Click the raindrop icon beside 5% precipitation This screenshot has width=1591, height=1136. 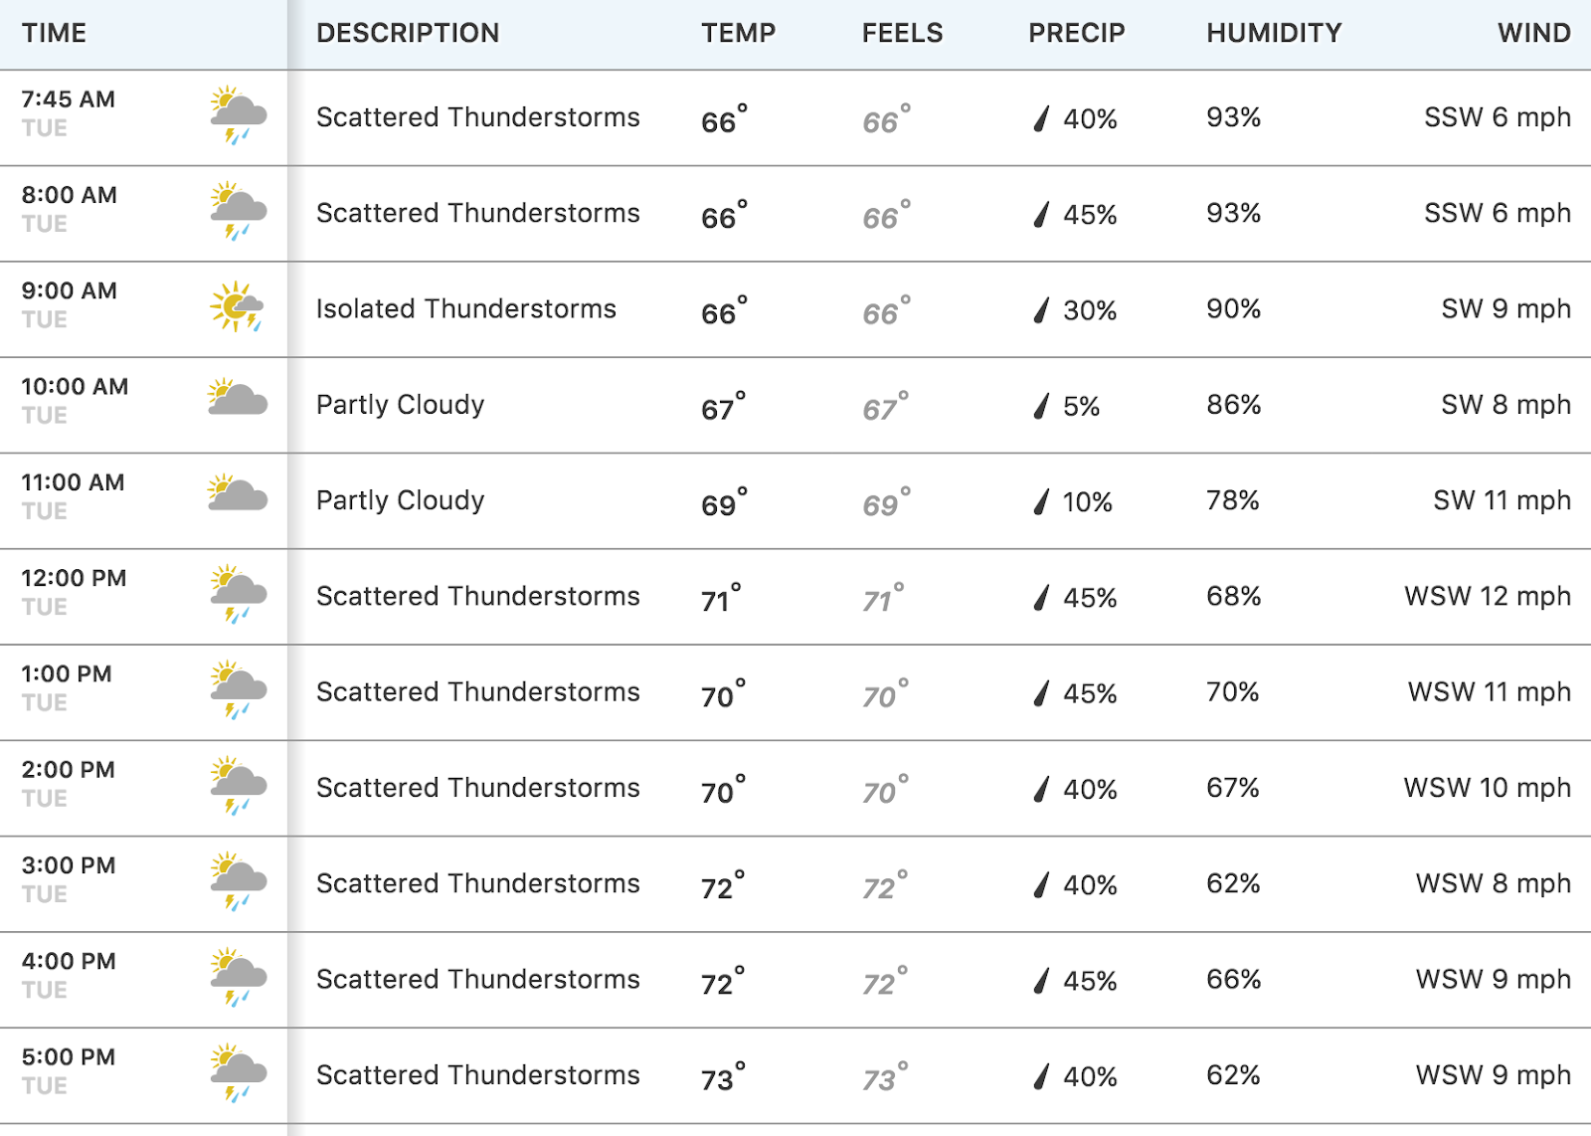(1041, 406)
